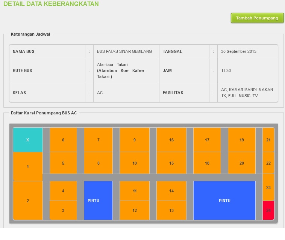285x240 pixels.
Task: Click the Tambah Penumpang button
Action: [x=257, y=18]
